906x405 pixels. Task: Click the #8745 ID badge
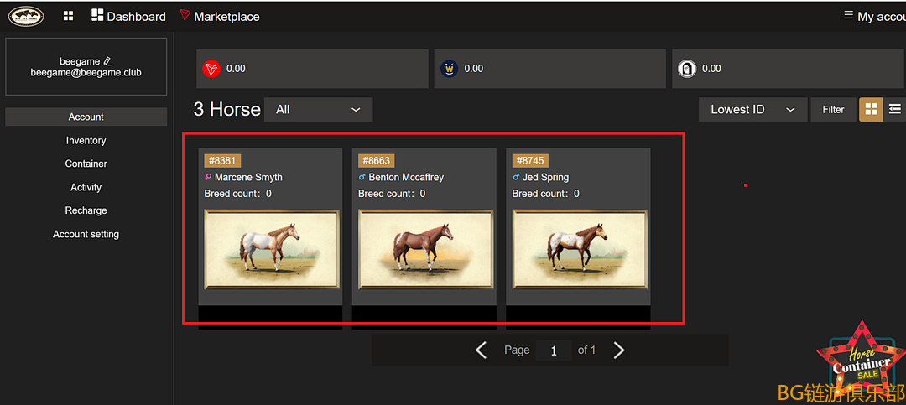pos(530,161)
